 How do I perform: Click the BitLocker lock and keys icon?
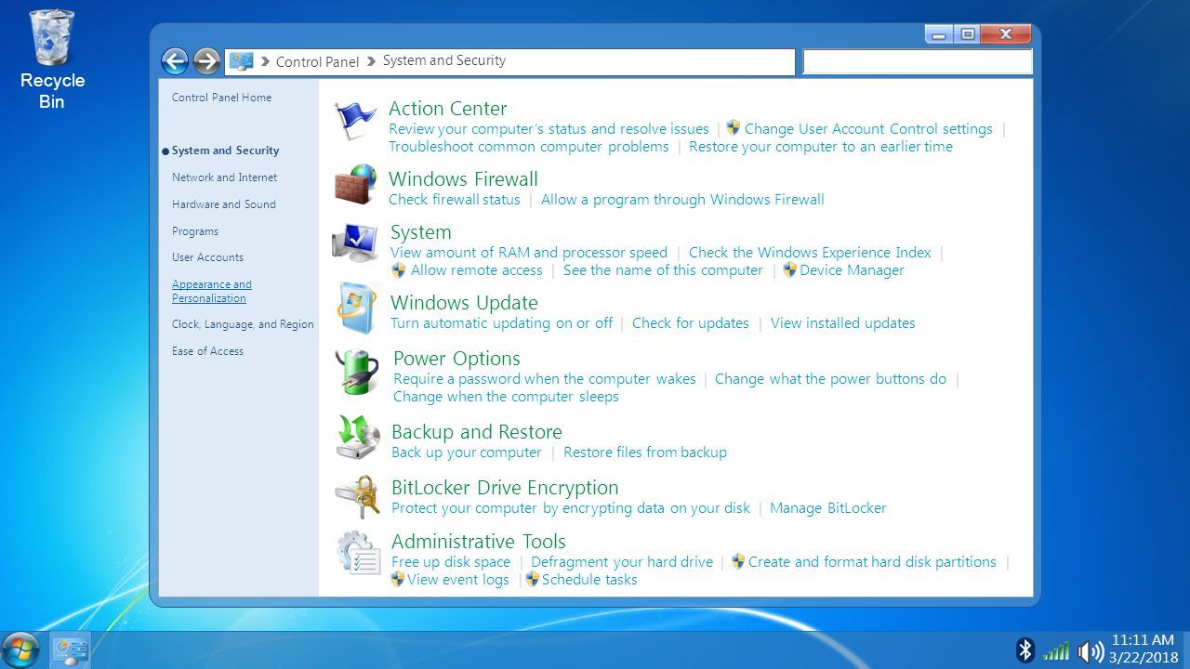point(358,496)
